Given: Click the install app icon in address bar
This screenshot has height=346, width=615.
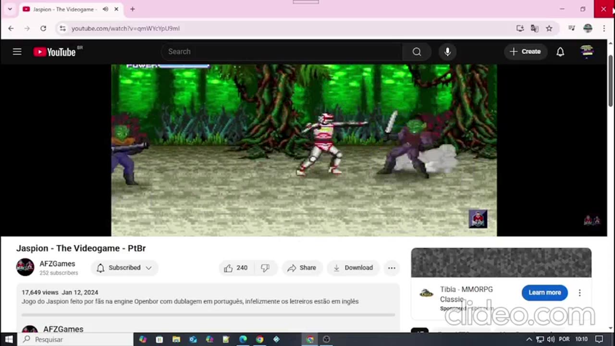Looking at the screenshot, I should [520, 28].
